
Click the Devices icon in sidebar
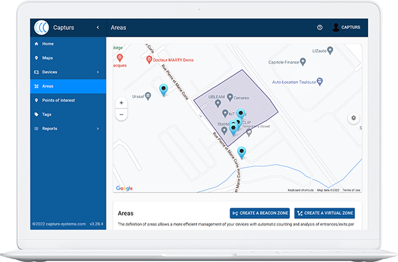36,72
